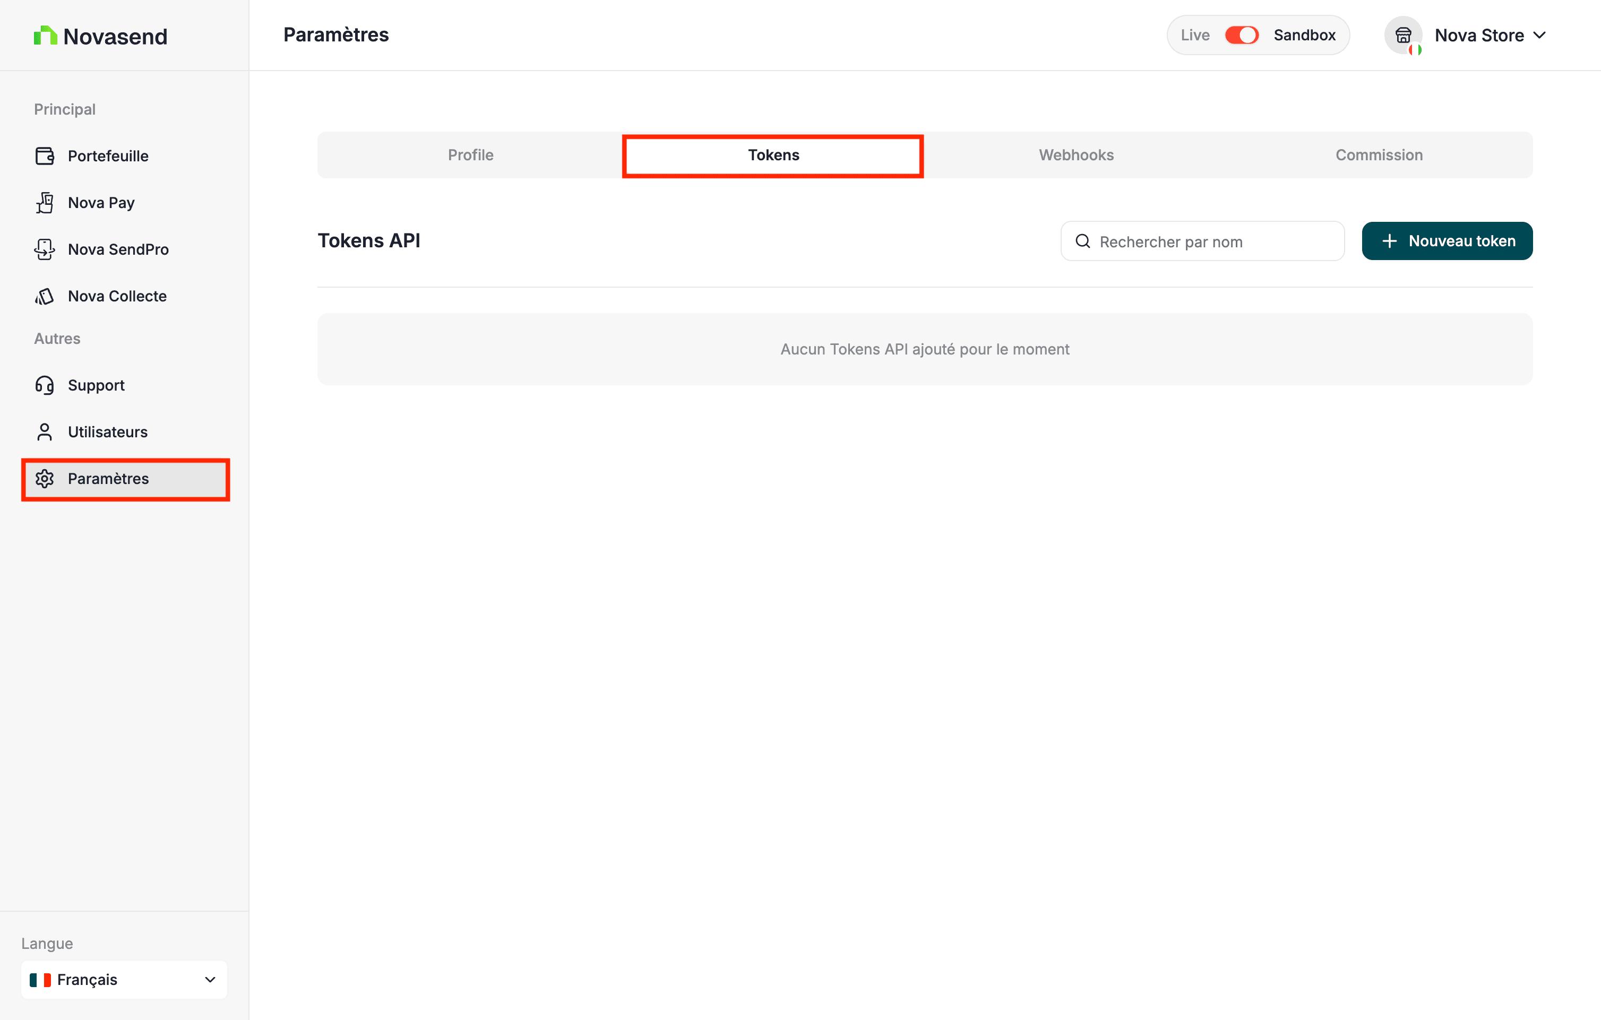The image size is (1601, 1020).
Task: Click the Utilisateurs person icon
Action: pyautogui.click(x=45, y=432)
